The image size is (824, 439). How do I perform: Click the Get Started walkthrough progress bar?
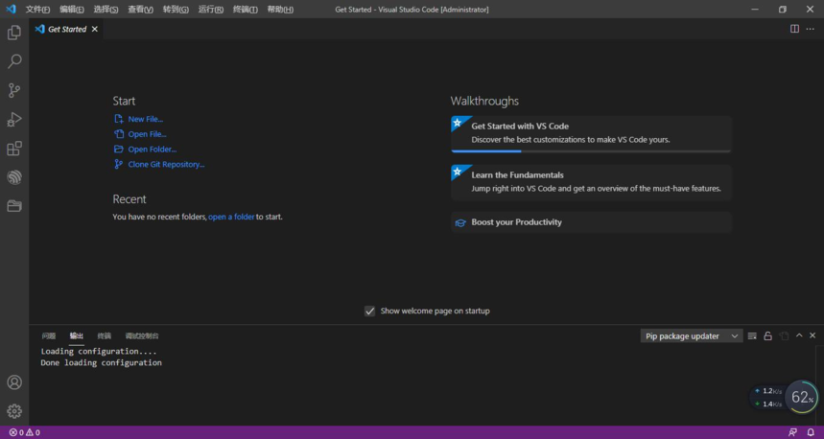pyautogui.click(x=591, y=151)
